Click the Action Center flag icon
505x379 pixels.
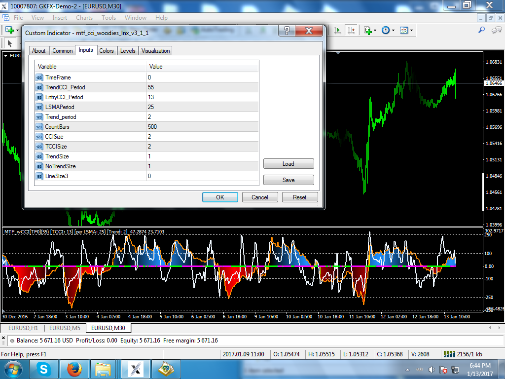click(x=443, y=370)
